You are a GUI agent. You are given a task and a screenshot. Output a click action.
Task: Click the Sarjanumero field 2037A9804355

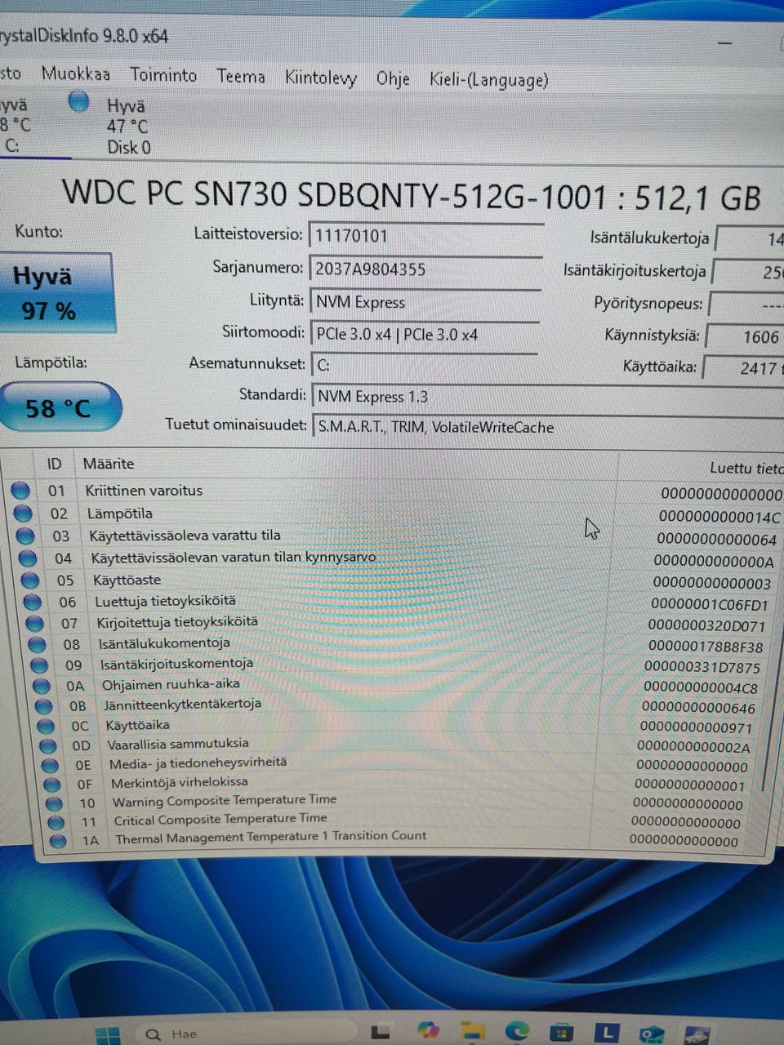click(x=425, y=269)
